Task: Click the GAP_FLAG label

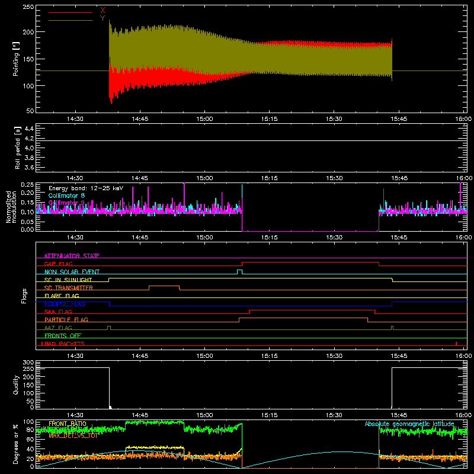Action: click(x=58, y=264)
